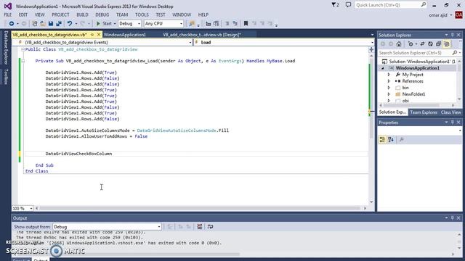Click the Home icon in Solution Explorer
The height and width of the screenshot is (261, 465).
click(x=399, y=44)
